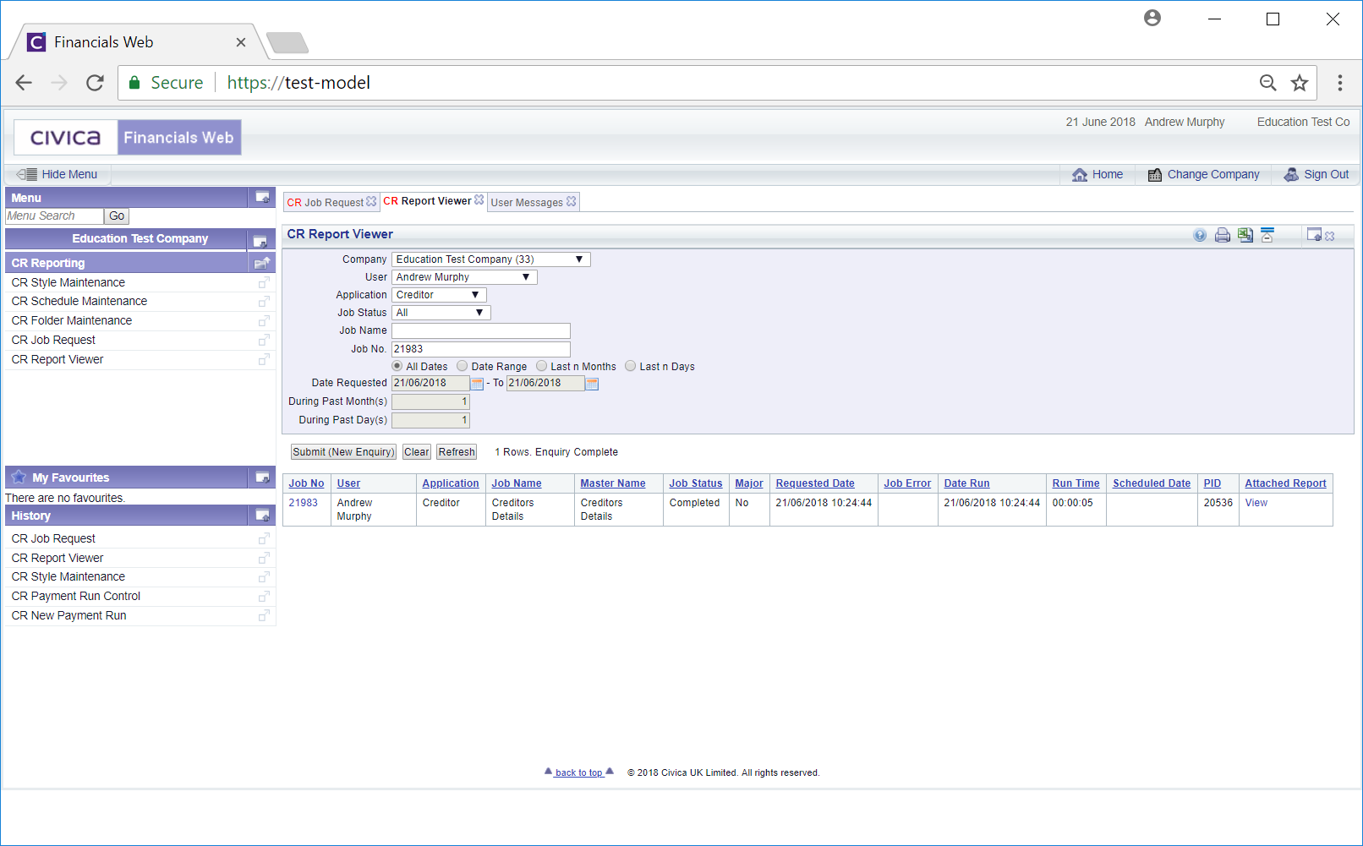Click Change Company
The height and width of the screenshot is (846, 1363).
(x=1203, y=174)
